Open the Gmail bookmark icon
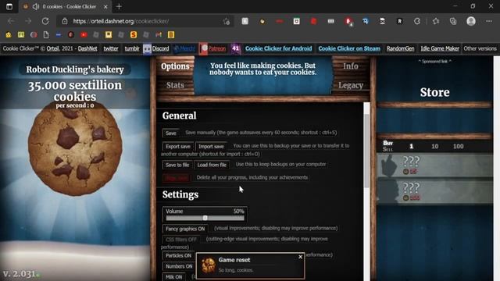Screen dimensions: 500x281 (159, 34)
